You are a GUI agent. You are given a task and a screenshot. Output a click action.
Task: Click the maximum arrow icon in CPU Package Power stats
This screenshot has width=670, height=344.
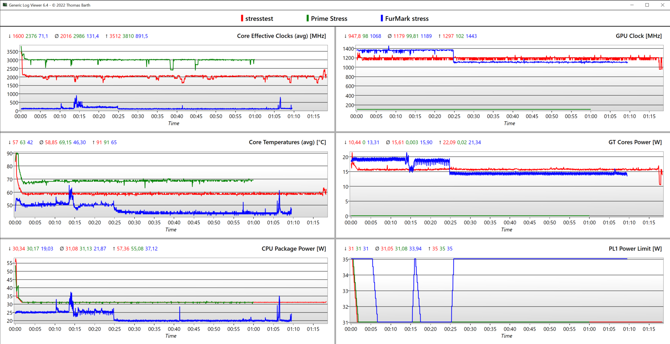coord(114,249)
